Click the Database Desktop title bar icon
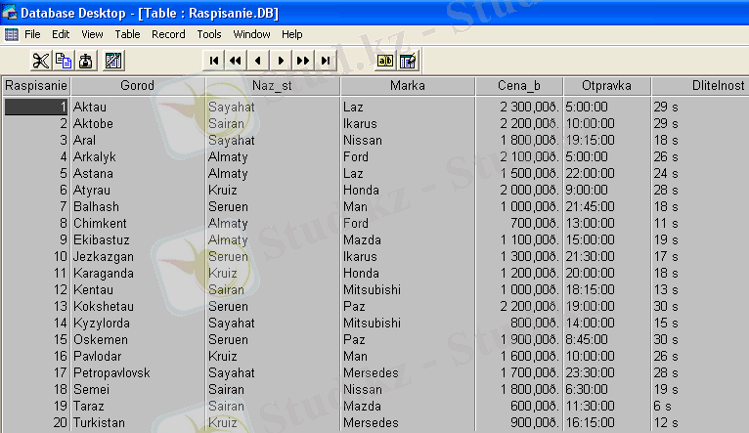The width and height of the screenshot is (749, 433). point(10,12)
